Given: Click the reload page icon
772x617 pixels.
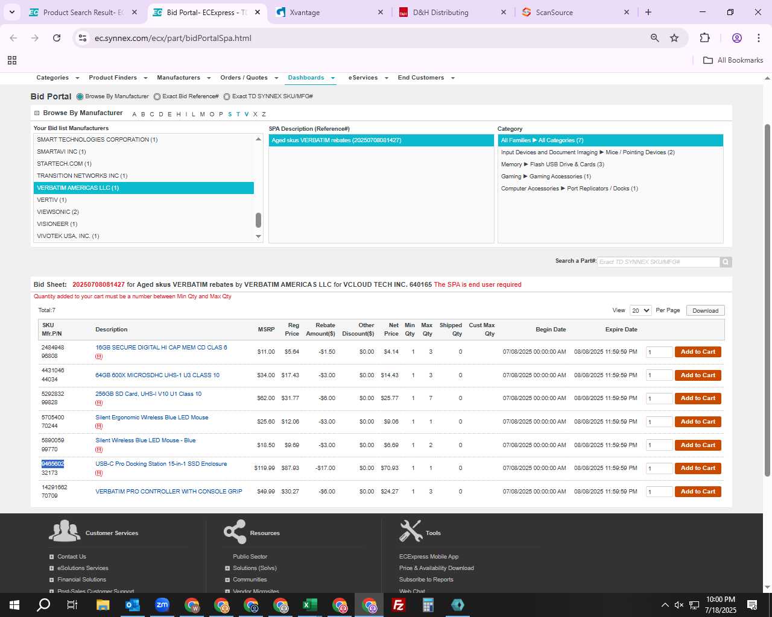Looking at the screenshot, I should pyautogui.click(x=57, y=38).
